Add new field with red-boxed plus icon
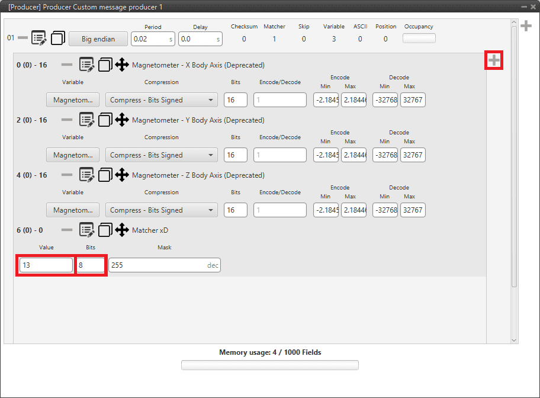This screenshot has height=398, width=540. pyautogui.click(x=494, y=60)
